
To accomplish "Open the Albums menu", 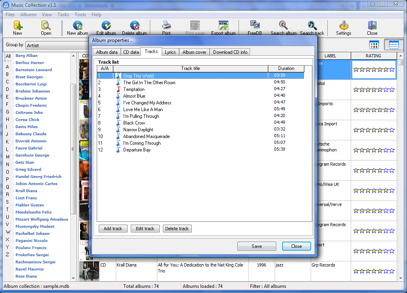I will [28, 15].
